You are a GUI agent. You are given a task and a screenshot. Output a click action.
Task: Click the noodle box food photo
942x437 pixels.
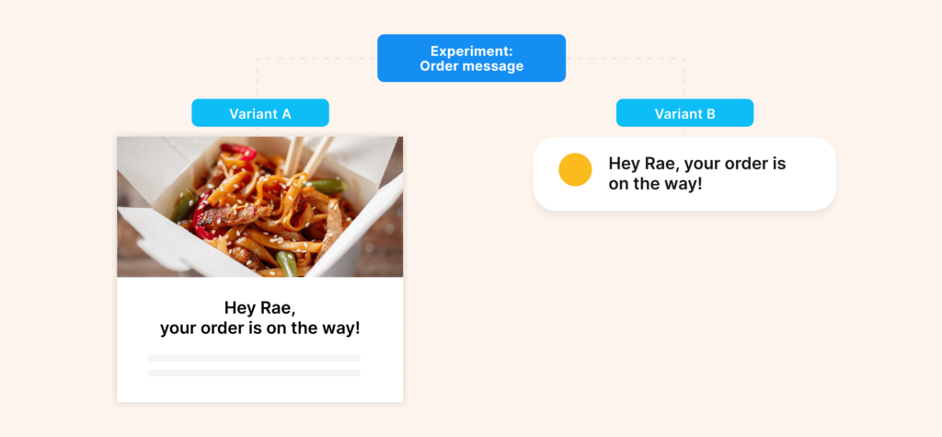[259, 207]
